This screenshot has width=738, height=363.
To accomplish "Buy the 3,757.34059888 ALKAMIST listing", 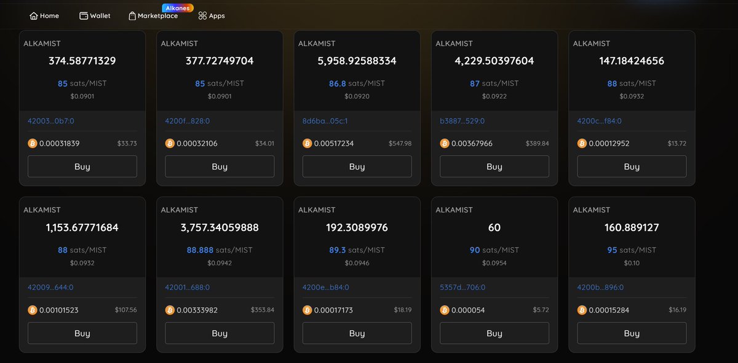I will 220,334.
